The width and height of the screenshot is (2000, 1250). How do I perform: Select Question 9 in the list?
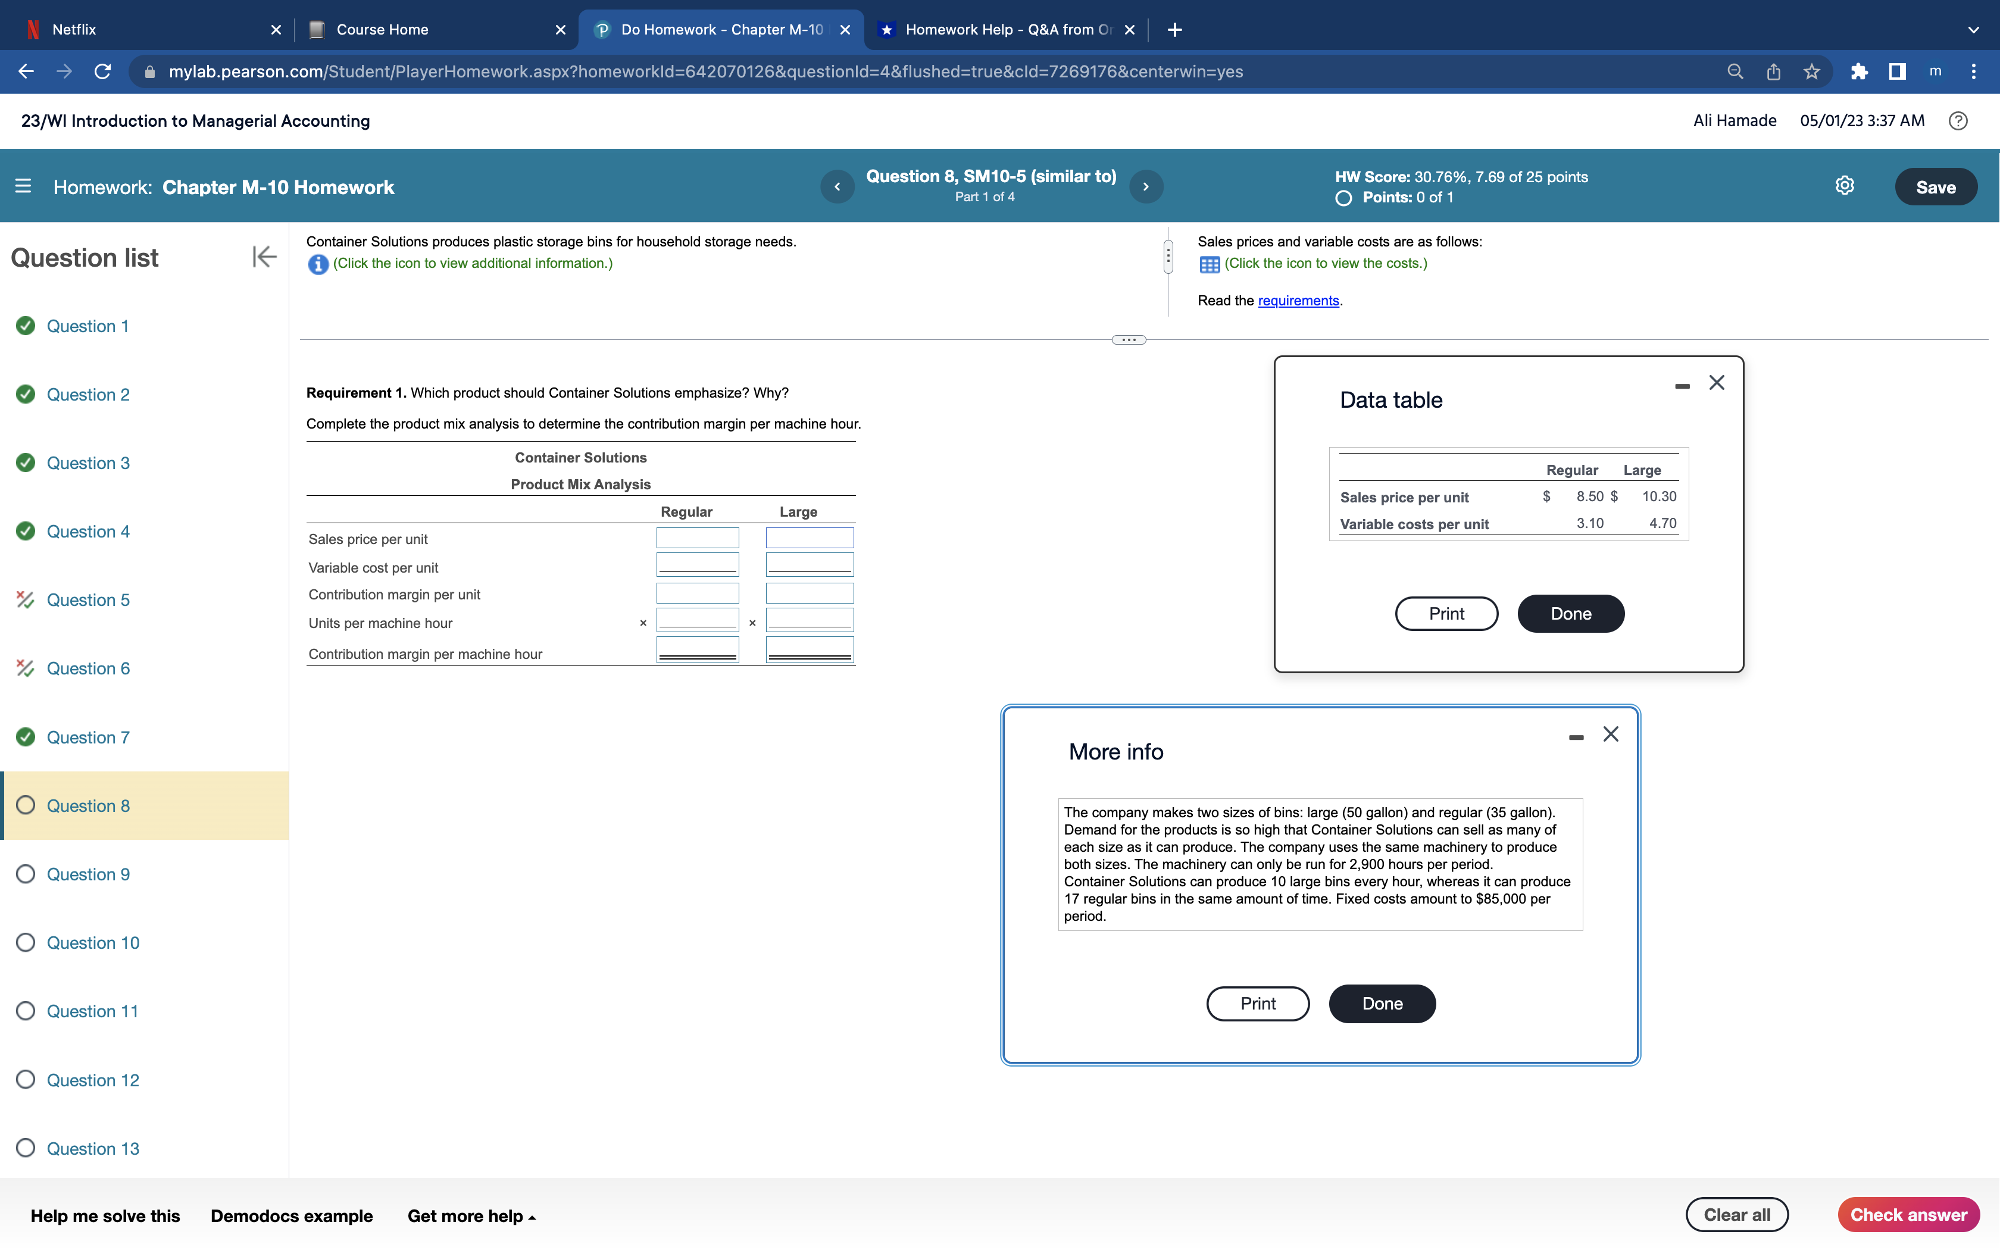pos(87,874)
